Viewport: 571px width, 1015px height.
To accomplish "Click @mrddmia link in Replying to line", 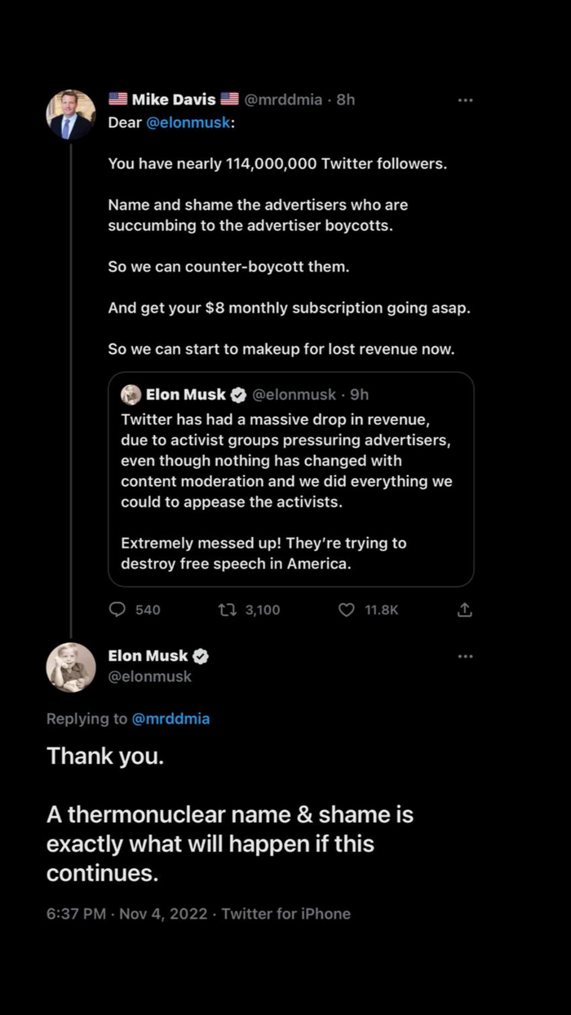I will pyautogui.click(x=170, y=719).
